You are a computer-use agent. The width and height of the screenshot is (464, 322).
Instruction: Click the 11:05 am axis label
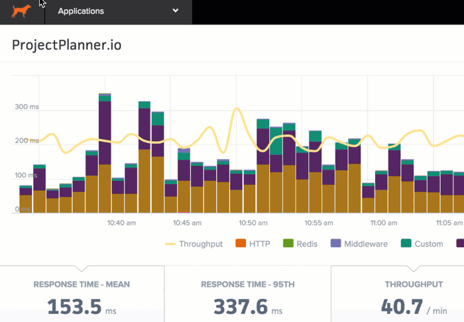tap(449, 223)
